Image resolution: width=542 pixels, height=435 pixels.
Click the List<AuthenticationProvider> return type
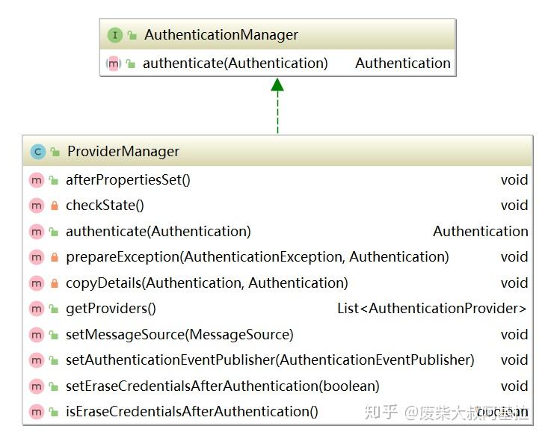432,309
